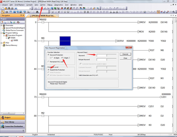Select the Keyword Protection radio button
This screenshot has width=177, height=137.
pos(48,55)
